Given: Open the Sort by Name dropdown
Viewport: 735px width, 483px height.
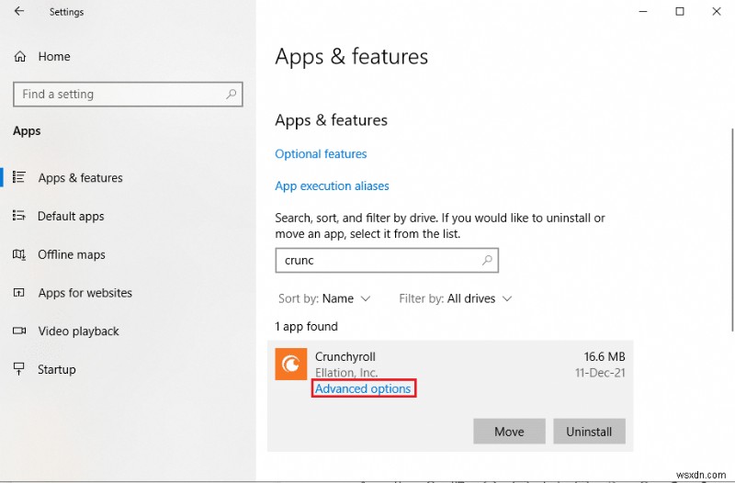Looking at the screenshot, I should coord(324,298).
